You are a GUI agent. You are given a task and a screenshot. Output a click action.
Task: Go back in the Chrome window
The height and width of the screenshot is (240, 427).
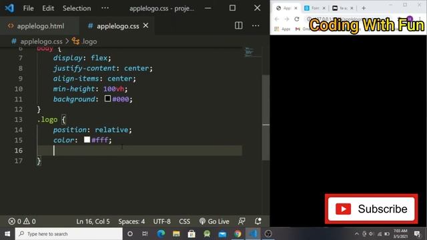pos(277,19)
